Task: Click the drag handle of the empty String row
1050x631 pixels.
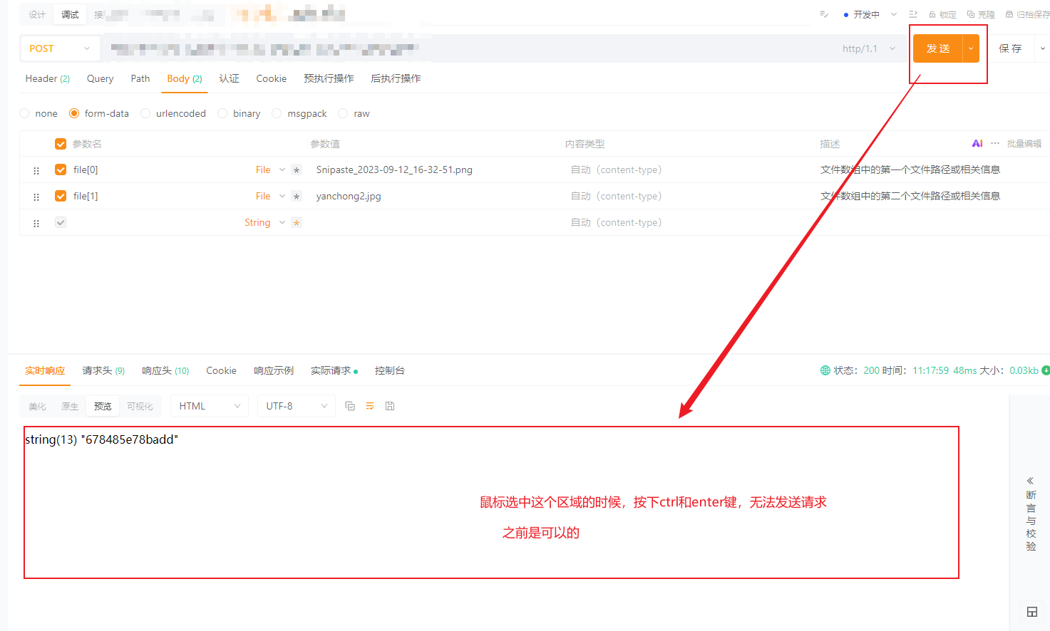Action: (x=36, y=223)
